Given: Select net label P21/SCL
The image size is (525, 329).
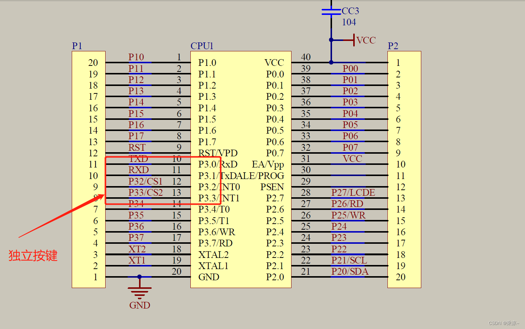Looking at the screenshot, I should (x=349, y=260).
